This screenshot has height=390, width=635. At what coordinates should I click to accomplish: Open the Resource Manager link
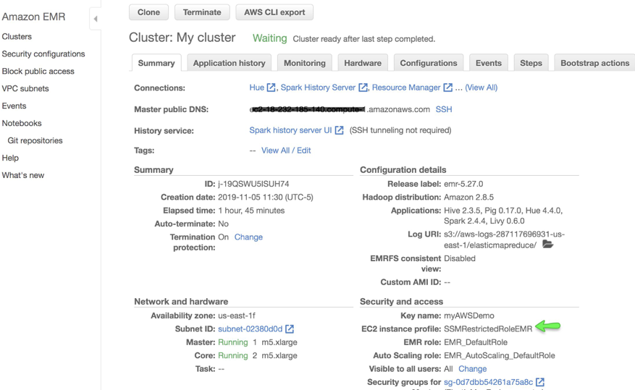coord(406,88)
